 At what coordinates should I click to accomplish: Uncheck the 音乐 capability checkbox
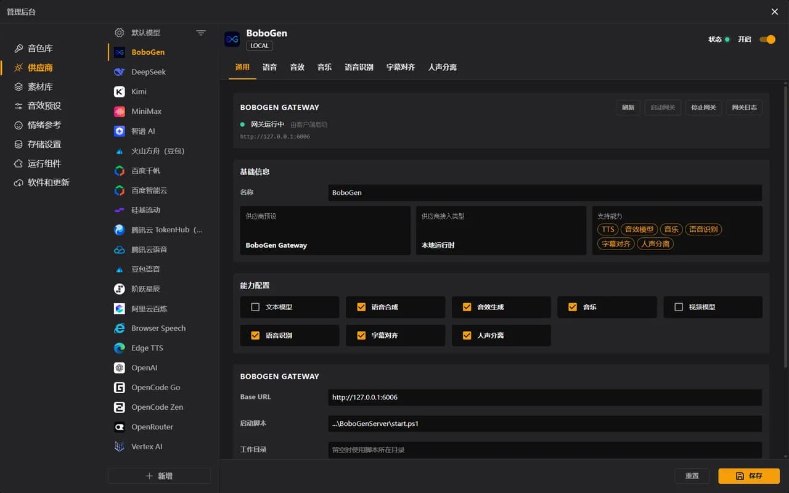pos(573,307)
